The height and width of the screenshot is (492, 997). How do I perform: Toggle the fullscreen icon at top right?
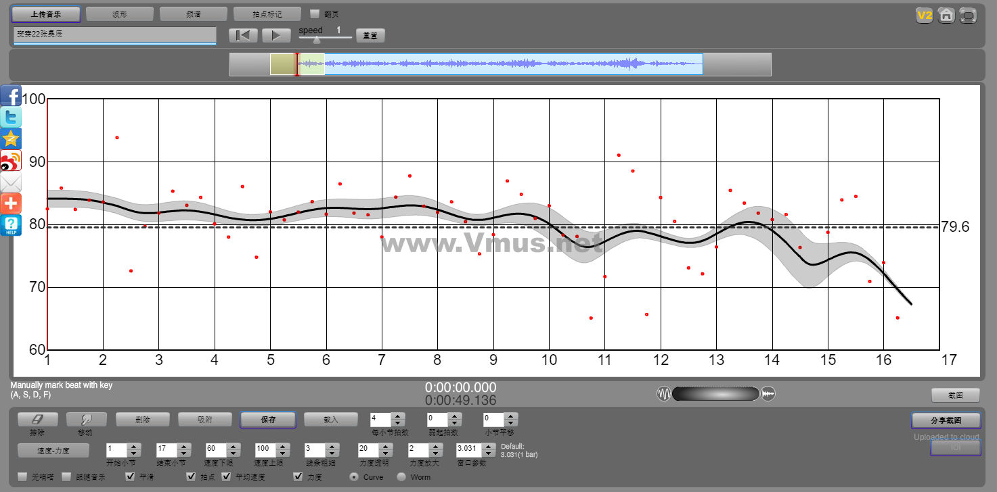[969, 15]
